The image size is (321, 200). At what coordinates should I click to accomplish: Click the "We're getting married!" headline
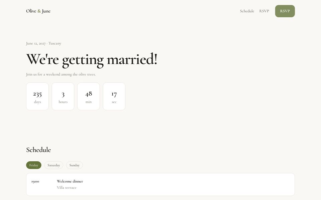tap(92, 59)
